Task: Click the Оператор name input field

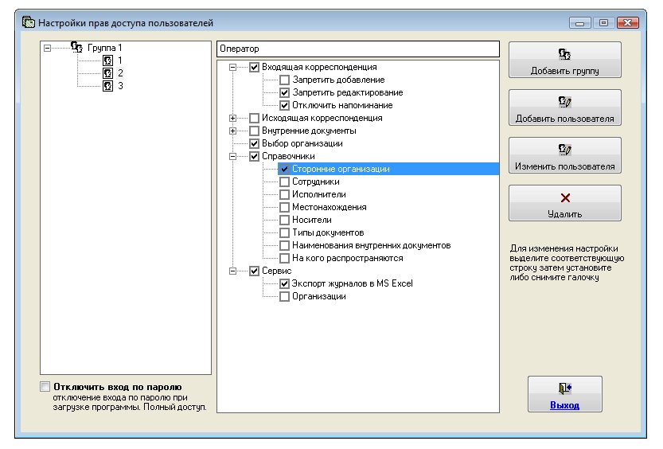Action: (358, 49)
